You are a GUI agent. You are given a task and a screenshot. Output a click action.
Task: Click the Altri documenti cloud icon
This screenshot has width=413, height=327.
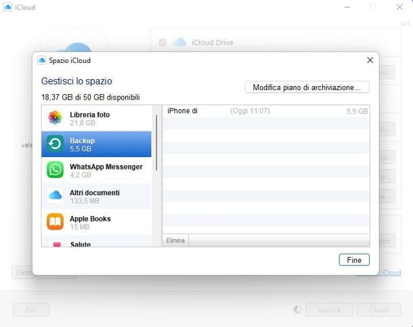pyautogui.click(x=55, y=196)
